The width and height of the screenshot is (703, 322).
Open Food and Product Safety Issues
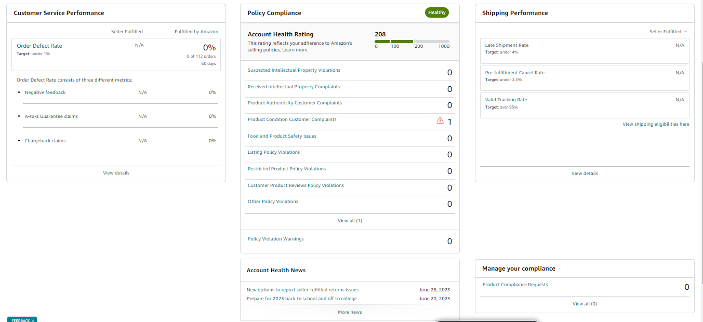pyautogui.click(x=282, y=136)
